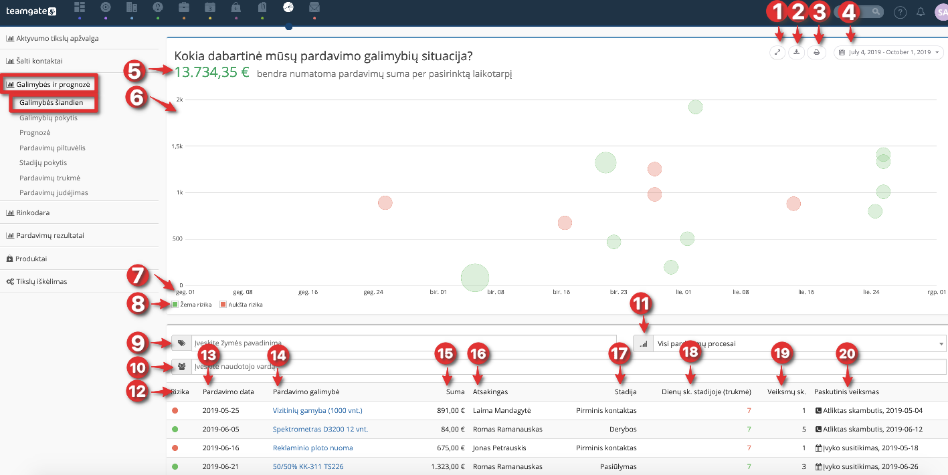
Task: Expand the Rinkodara section
Action: (28, 212)
